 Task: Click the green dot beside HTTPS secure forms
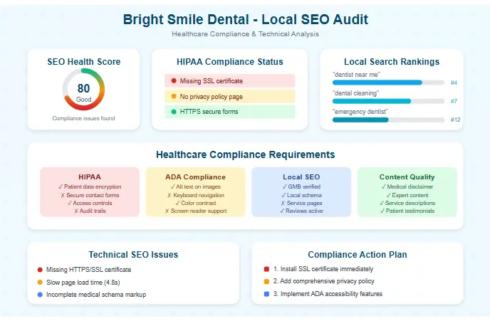pyautogui.click(x=173, y=112)
